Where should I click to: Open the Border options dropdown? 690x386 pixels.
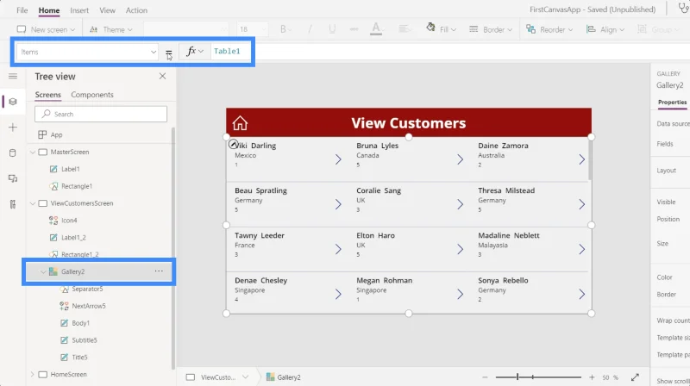tap(490, 29)
